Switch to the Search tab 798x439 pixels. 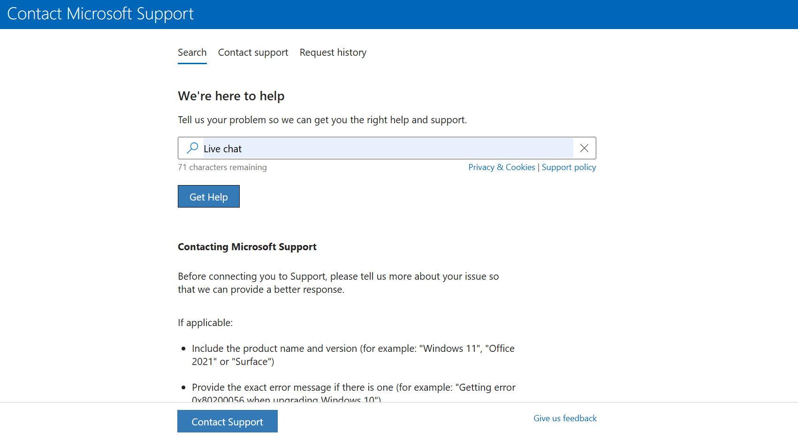click(192, 52)
